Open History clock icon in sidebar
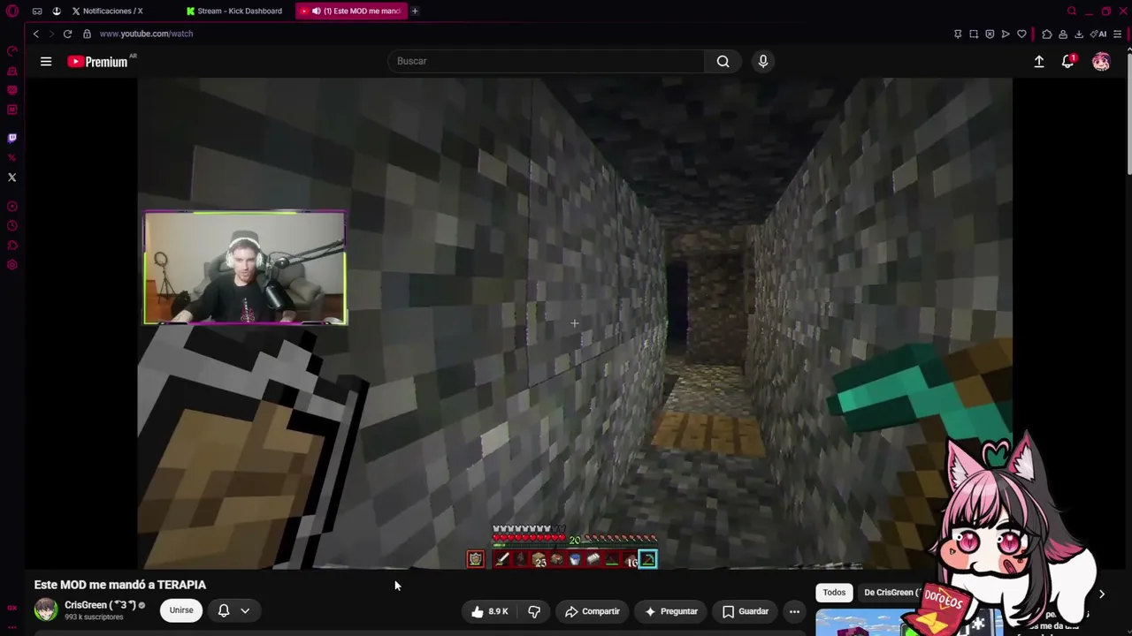This screenshot has width=1132, height=636. 12,225
